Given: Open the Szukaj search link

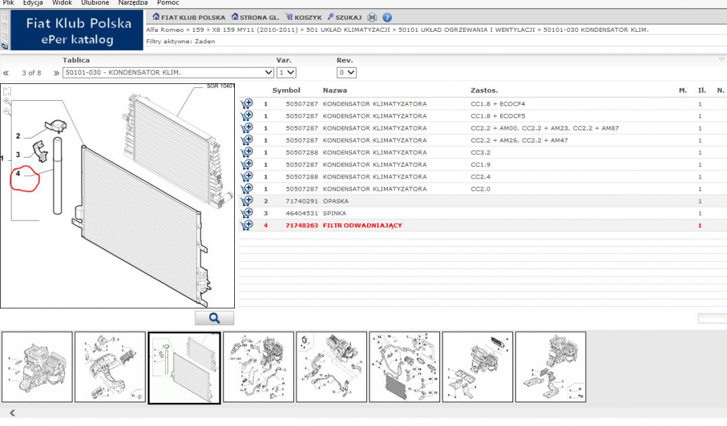Looking at the screenshot, I should click(x=345, y=17).
